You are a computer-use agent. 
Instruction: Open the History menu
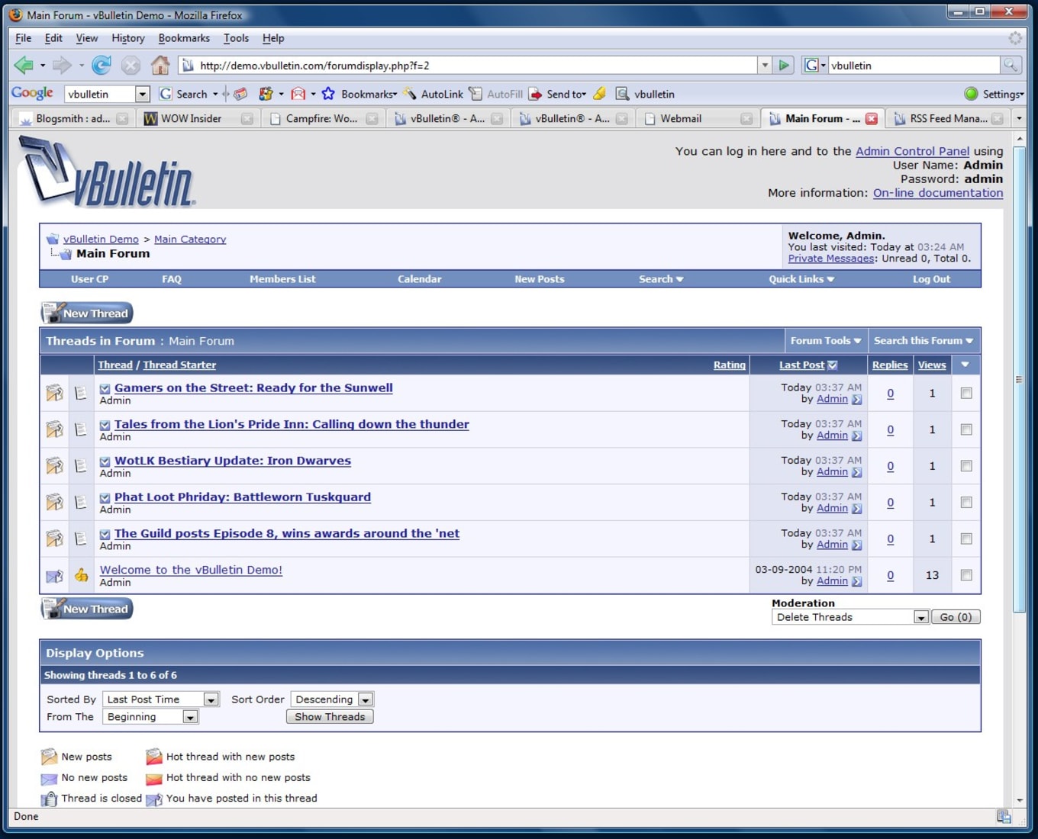click(x=128, y=38)
